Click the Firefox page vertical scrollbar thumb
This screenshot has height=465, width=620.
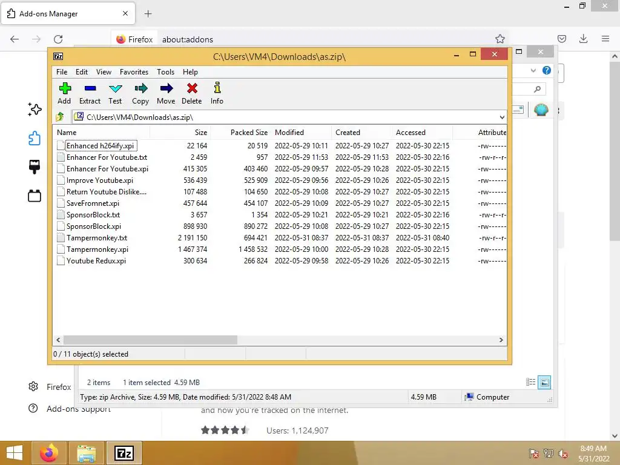(x=615, y=150)
